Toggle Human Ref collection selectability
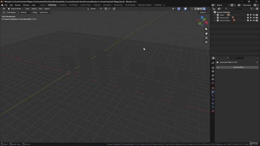The height and width of the screenshot is (146, 260). [251, 18]
